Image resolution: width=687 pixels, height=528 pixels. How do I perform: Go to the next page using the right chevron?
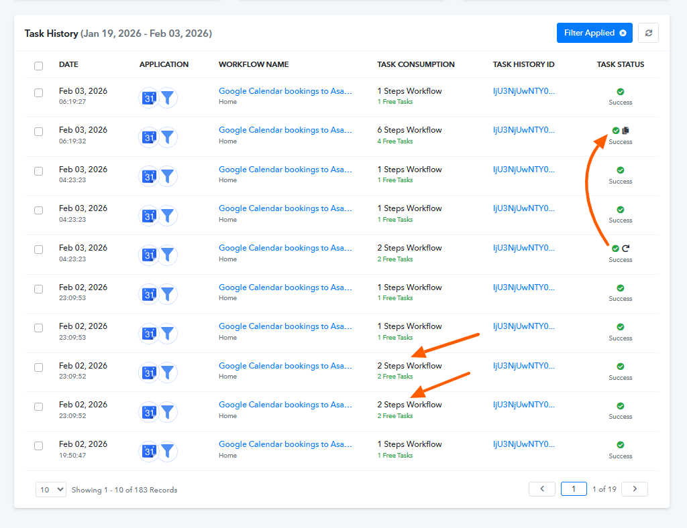(634, 489)
